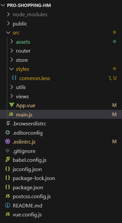Click the info icon beside README.md
122x223 pixels.
click(x=8, y=205)
